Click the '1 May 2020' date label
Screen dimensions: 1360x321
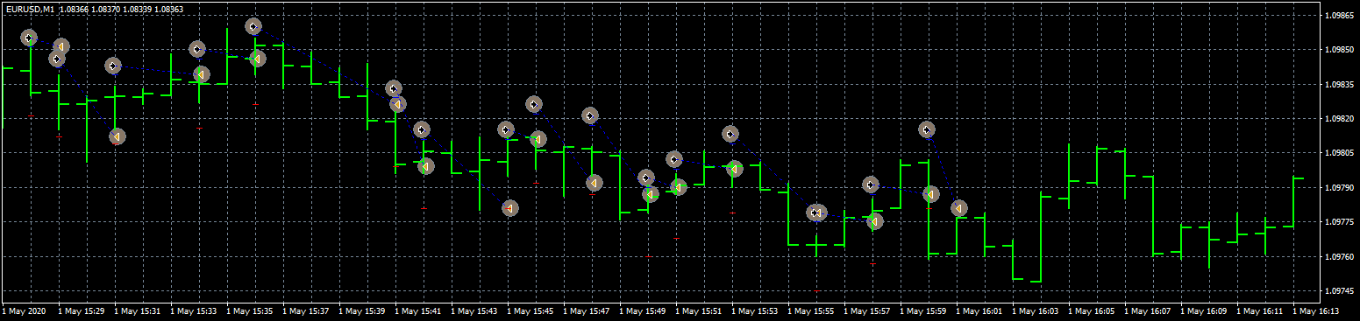tap(25, 311)
